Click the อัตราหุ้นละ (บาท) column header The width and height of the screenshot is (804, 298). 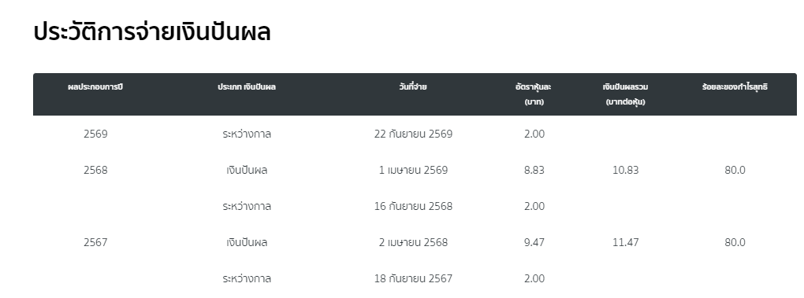(x=534, y=94)
